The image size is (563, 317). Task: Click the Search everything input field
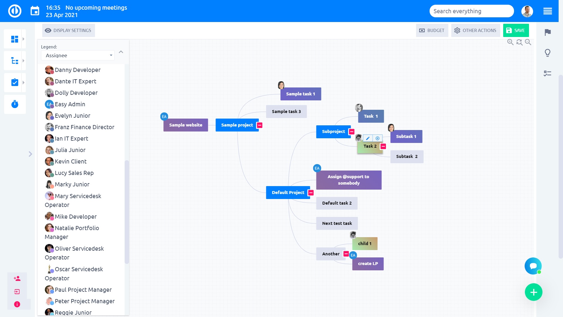471,11
